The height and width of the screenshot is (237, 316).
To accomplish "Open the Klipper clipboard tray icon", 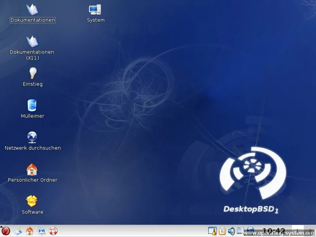I will click(x=222, y=231).
